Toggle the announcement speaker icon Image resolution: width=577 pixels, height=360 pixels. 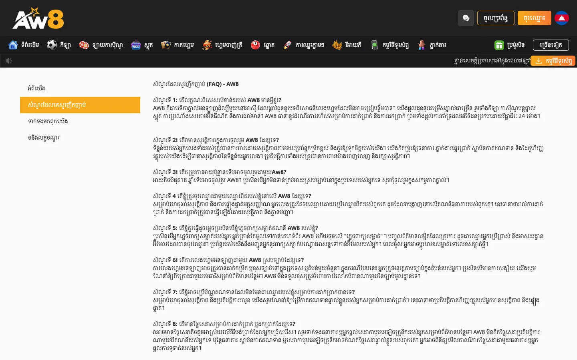(x=9, y=61)
